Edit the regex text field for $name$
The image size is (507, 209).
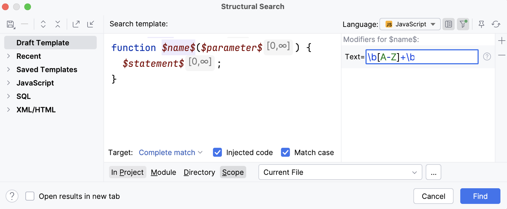[422, 56]
